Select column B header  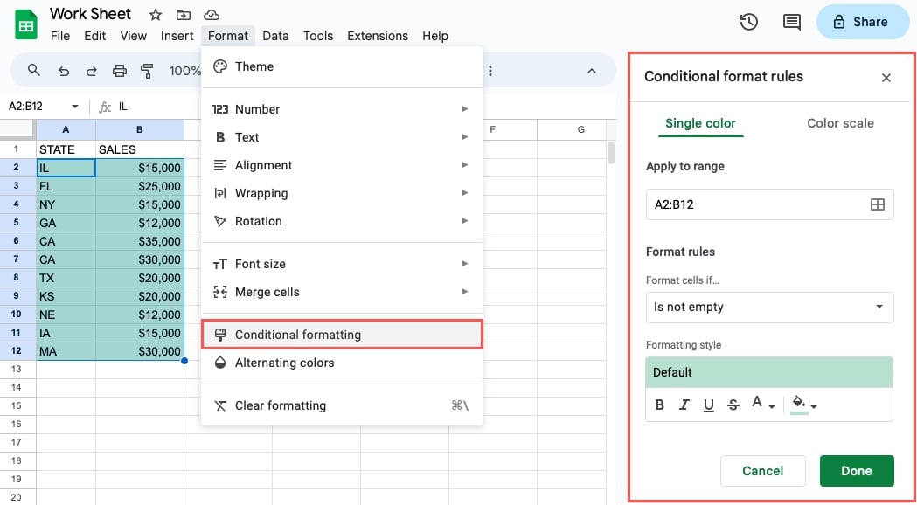pos(140,130)
